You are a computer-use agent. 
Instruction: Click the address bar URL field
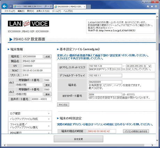pyautogui.click(x=29, y=6)
